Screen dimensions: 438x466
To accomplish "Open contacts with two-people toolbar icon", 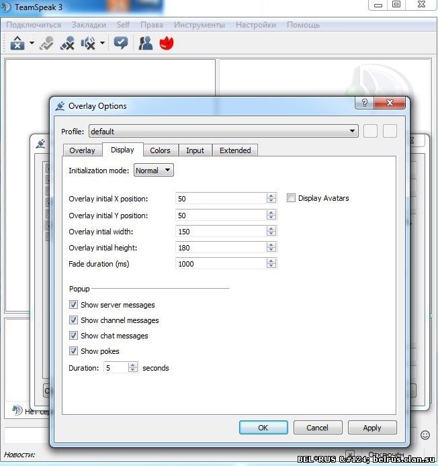I will pyautogui.click(x=145, y=44).
